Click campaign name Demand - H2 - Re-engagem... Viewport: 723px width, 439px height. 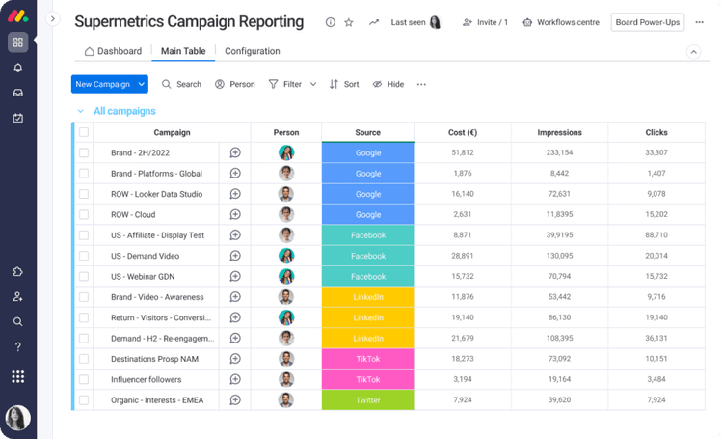click(x=162, y=339)
